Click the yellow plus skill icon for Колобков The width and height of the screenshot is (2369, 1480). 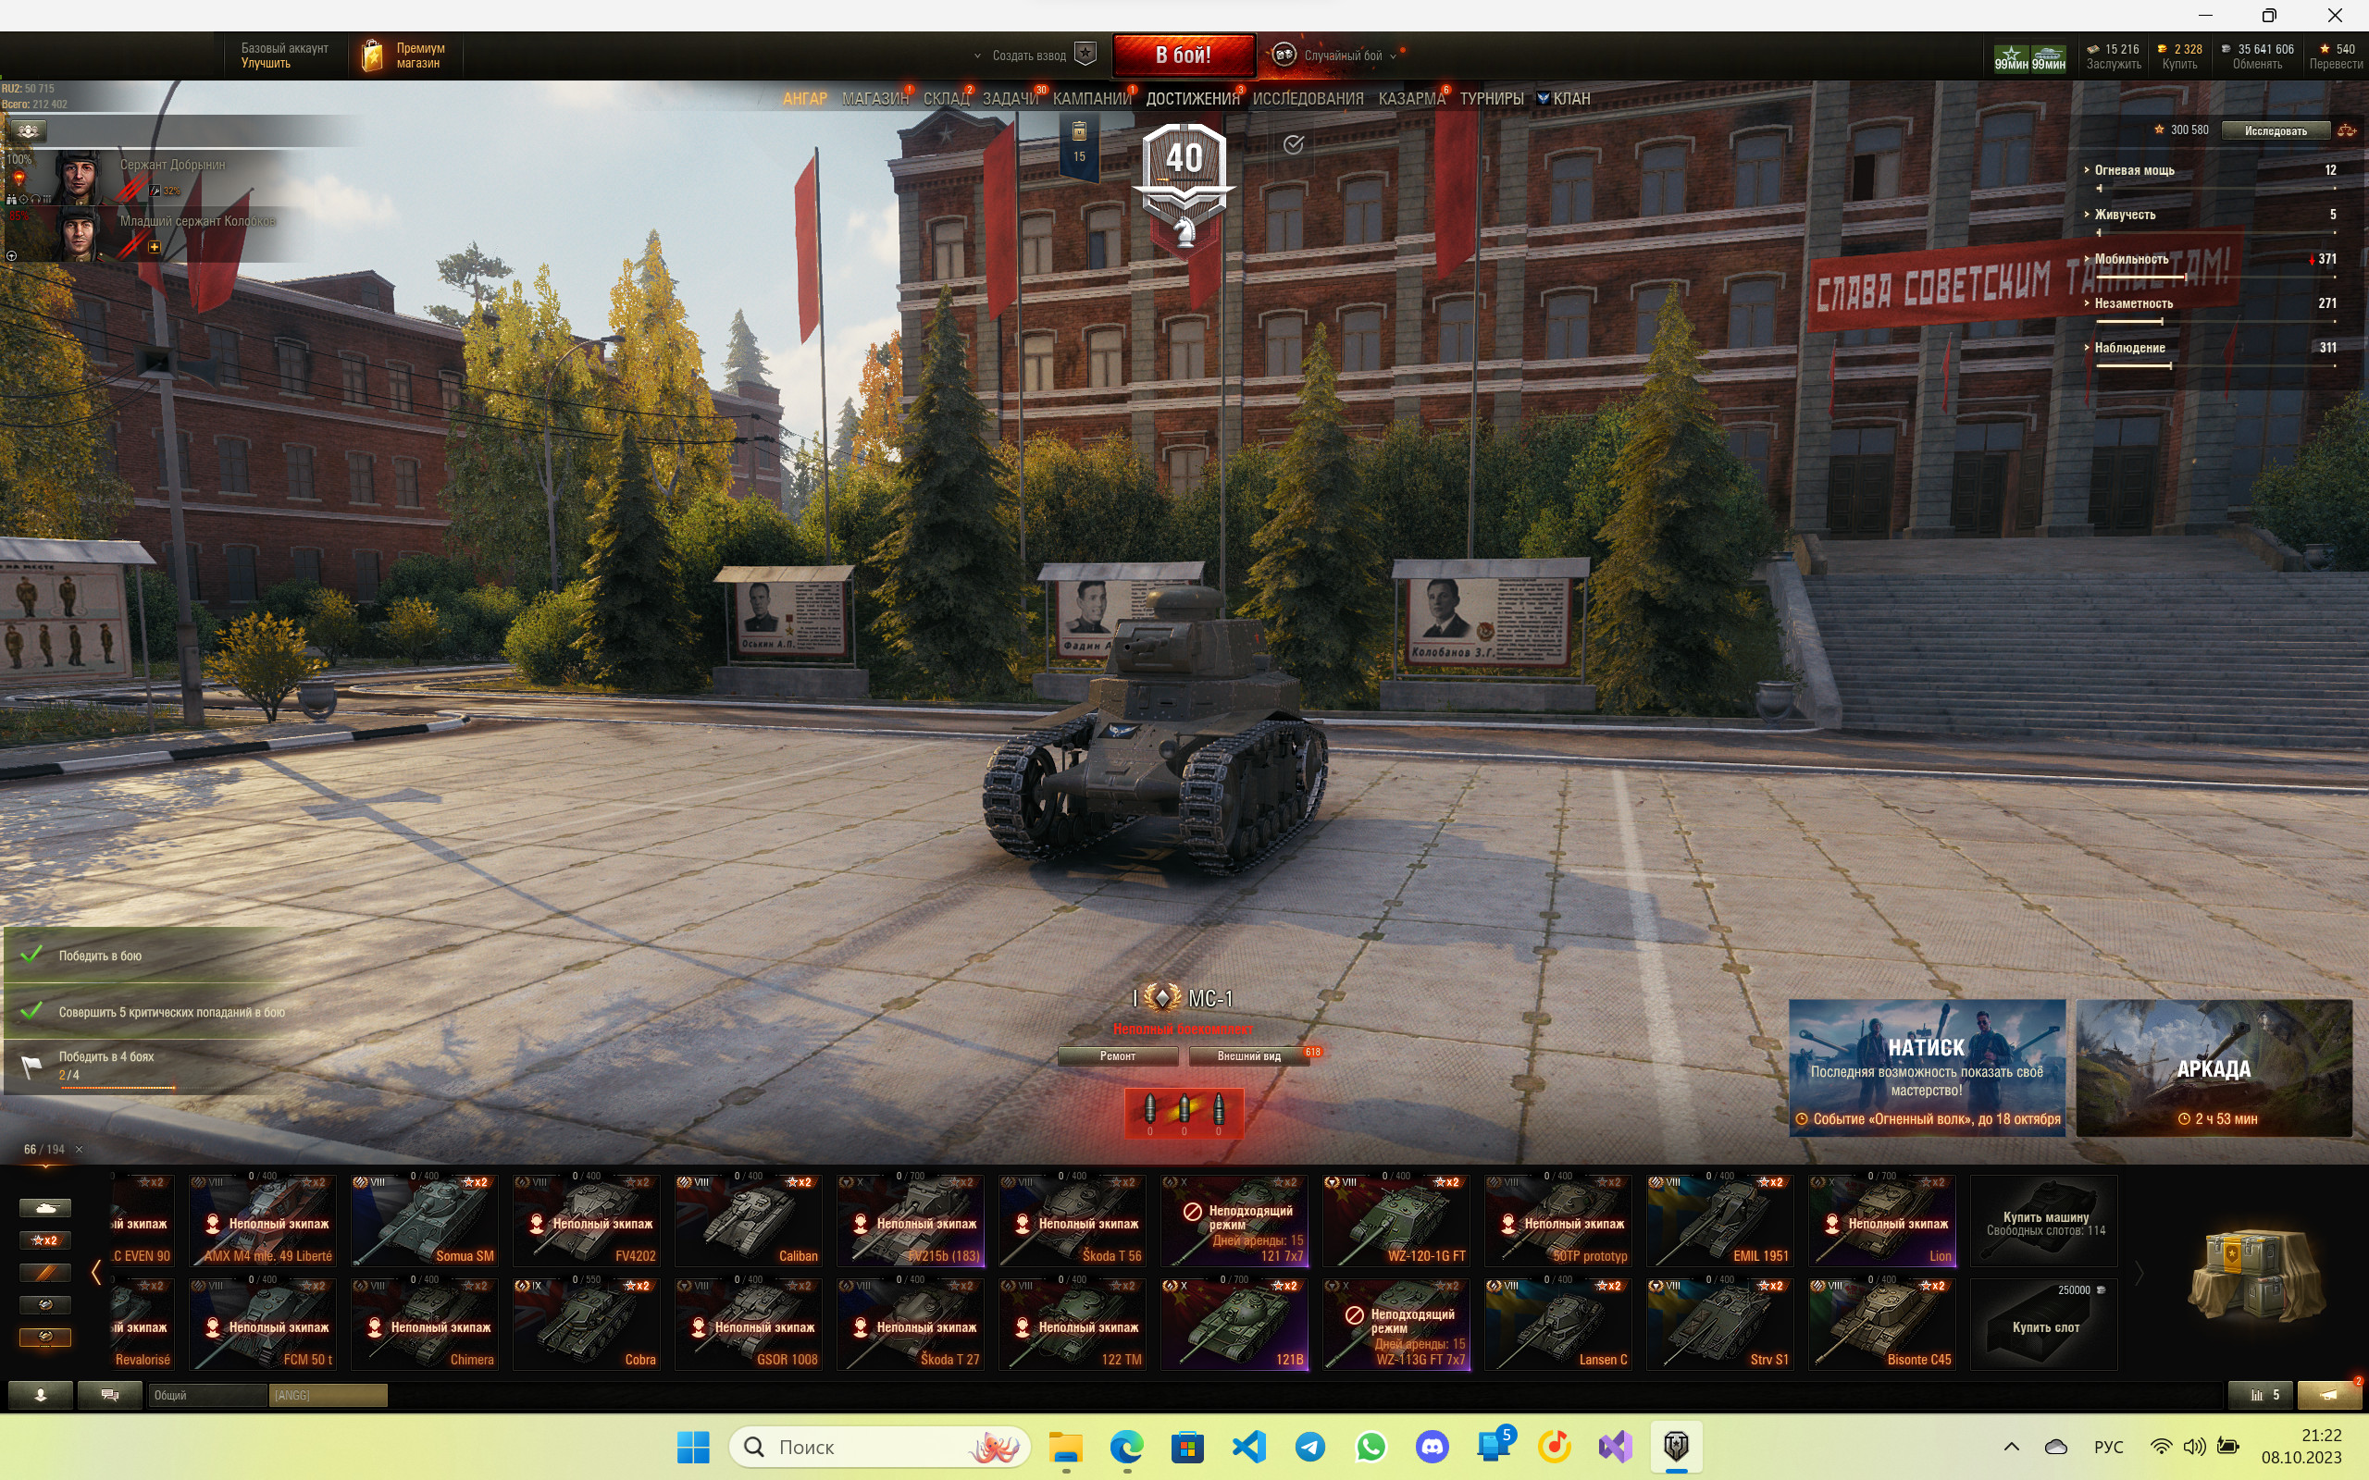[x=154, y=248]
